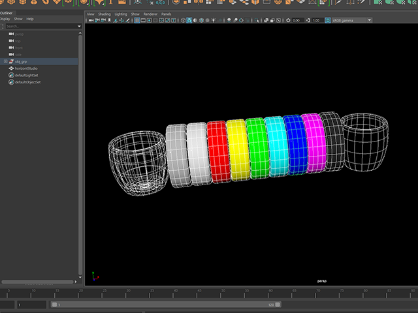Click the Screen Space Ambient Occlusion icon
The image size is (418, 313).
(x=229, y=20)
